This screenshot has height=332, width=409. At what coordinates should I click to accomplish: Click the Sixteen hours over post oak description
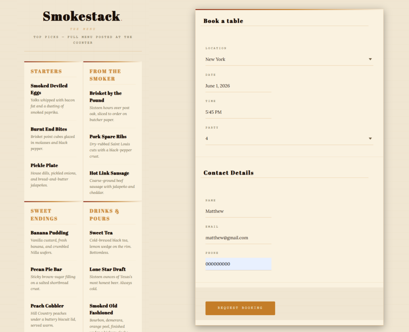click(x=109, y=114)
